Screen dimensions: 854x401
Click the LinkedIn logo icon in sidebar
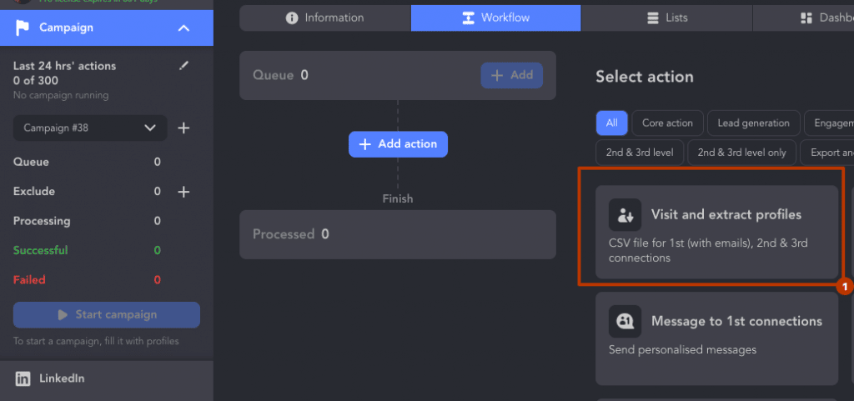coord(23,378)
